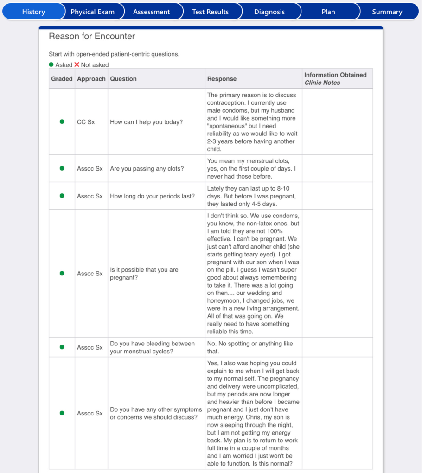Click the Graded column header

pyautogui.click(x=62, y=79)
